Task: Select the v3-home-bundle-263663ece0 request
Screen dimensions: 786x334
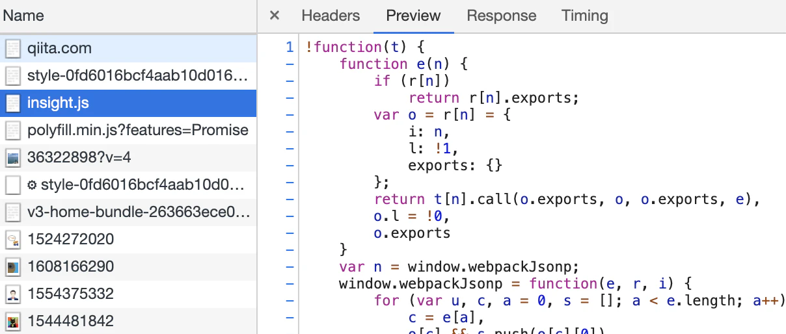Action: (x=128, y=212)
